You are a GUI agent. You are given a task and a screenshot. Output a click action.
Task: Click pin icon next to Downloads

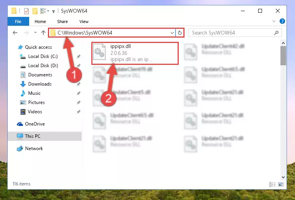click(79, 84)
